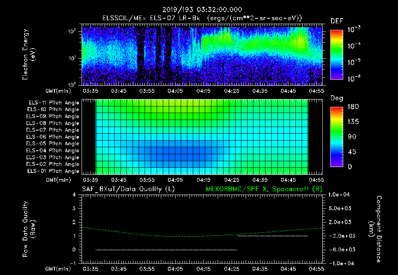Image resolution: width=398 pixels, height=275 pixels.
Task: Click the GMT(min) label under the spectrogram
Action: [58, 91]
